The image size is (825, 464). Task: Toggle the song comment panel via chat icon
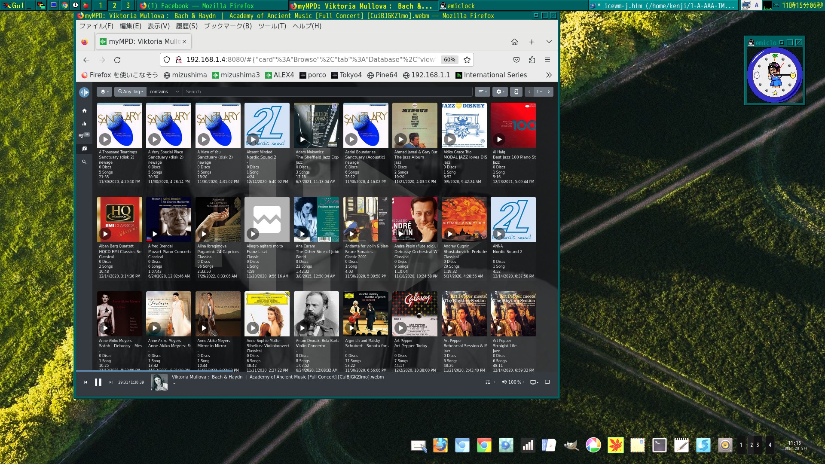pos(547,382)
